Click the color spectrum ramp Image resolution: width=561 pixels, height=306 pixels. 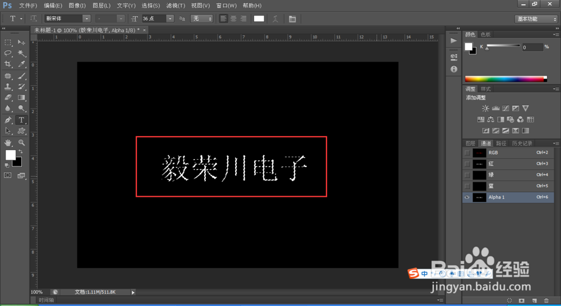[x=505, y=79]
